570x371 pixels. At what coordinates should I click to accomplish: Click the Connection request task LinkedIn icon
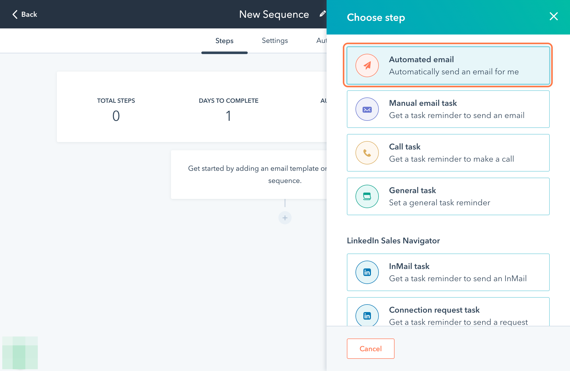[367, 315]
